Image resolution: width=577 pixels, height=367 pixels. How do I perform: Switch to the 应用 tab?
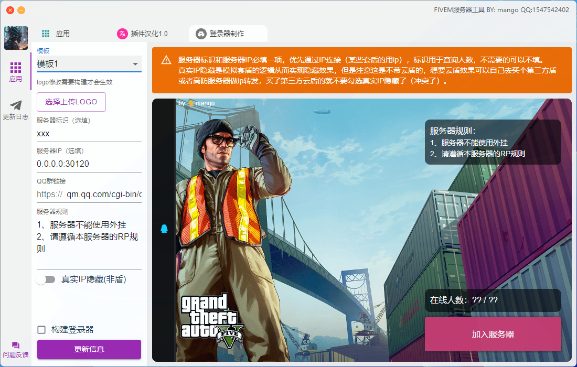coord(56,34)
